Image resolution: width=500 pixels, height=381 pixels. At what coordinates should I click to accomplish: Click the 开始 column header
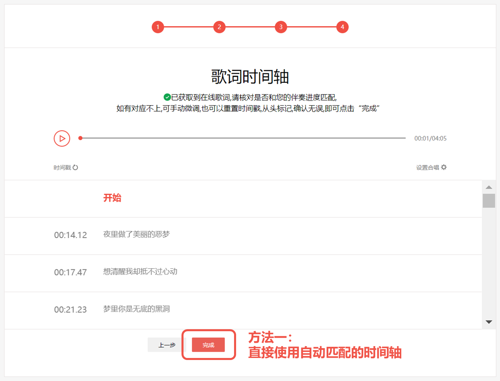coord(113,198)
